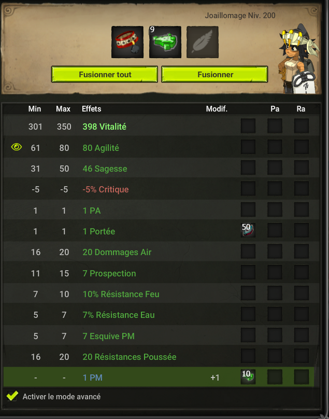
Task: Select the highlighted 1 PM row
Action: (x=159, y=377)
